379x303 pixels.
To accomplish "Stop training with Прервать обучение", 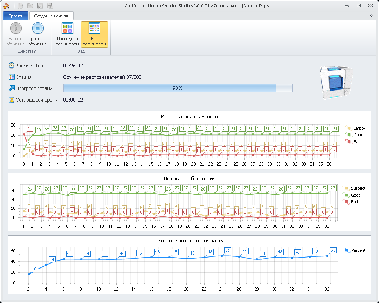I will [38, 34].
